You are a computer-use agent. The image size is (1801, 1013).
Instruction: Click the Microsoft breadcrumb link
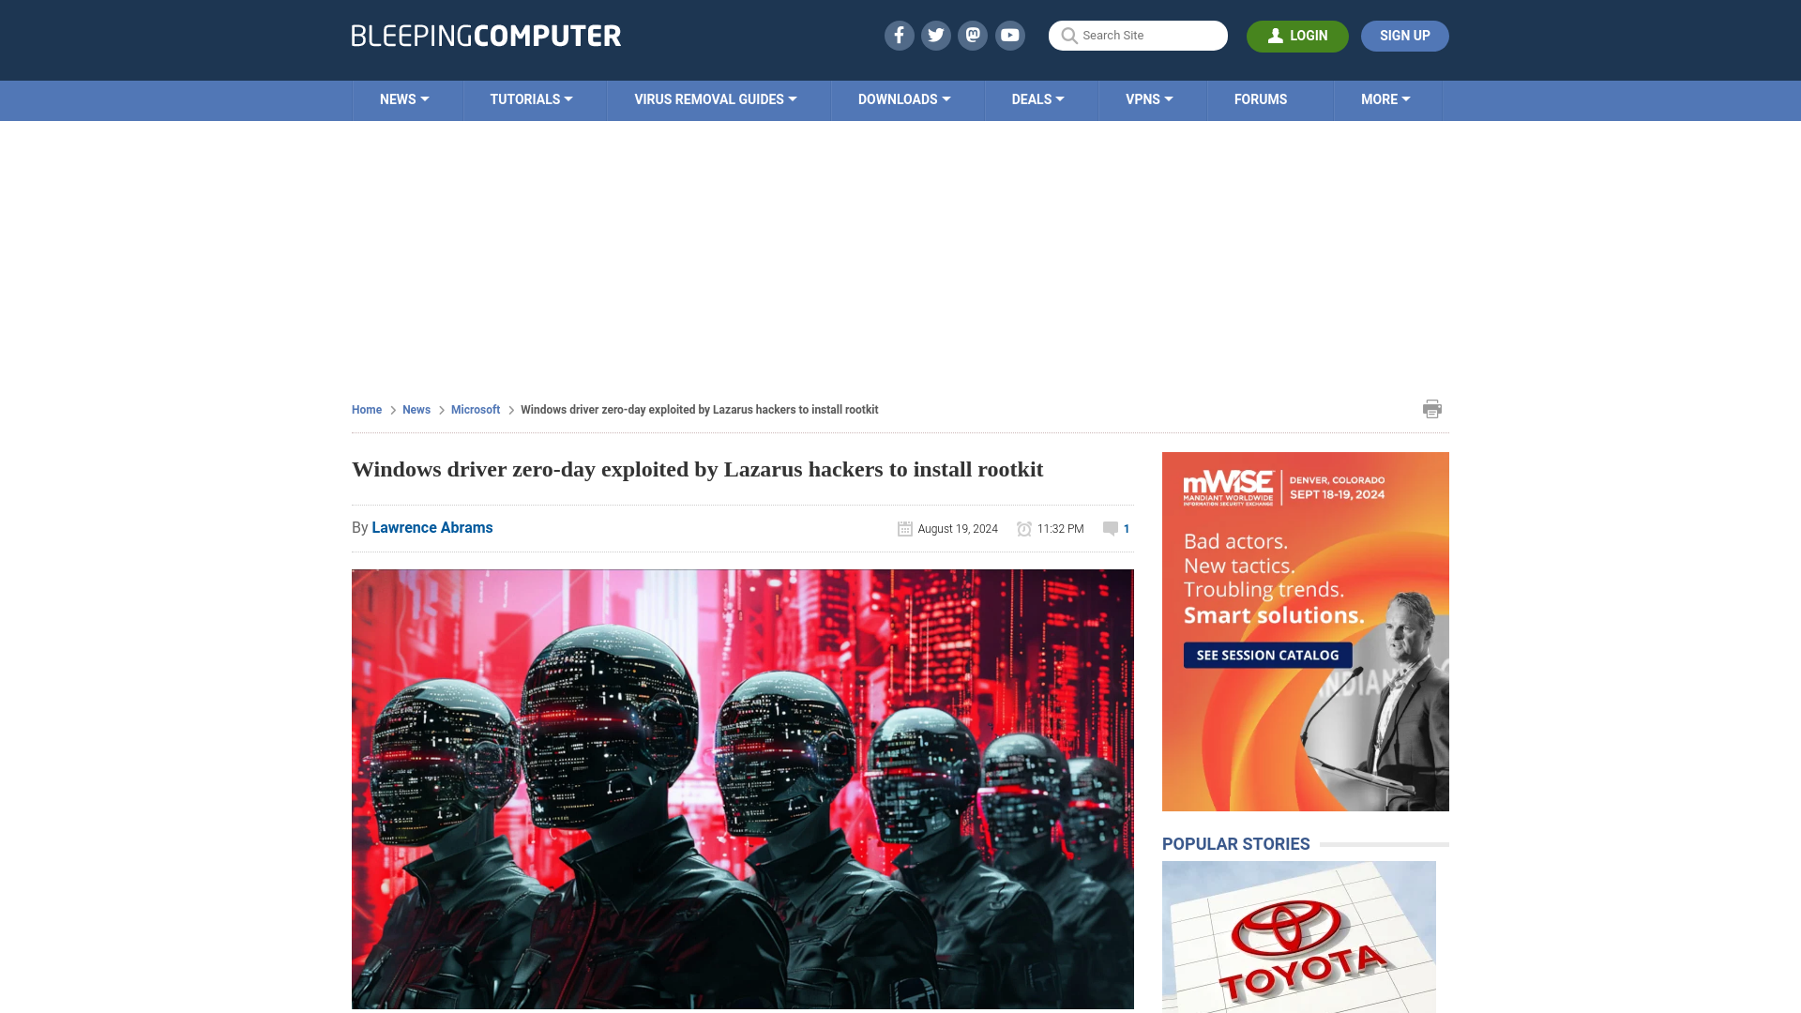[475, 409]
